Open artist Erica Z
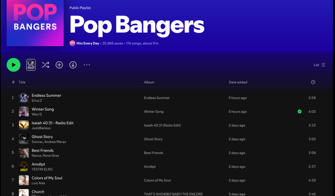The width and height of the screenshot is (335, 196). [x=37, y=100]
